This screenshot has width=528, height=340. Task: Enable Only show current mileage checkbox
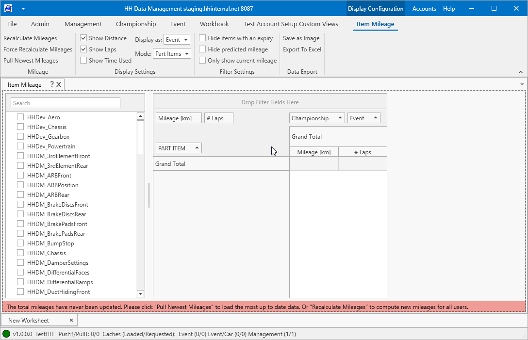coord(202,60)
